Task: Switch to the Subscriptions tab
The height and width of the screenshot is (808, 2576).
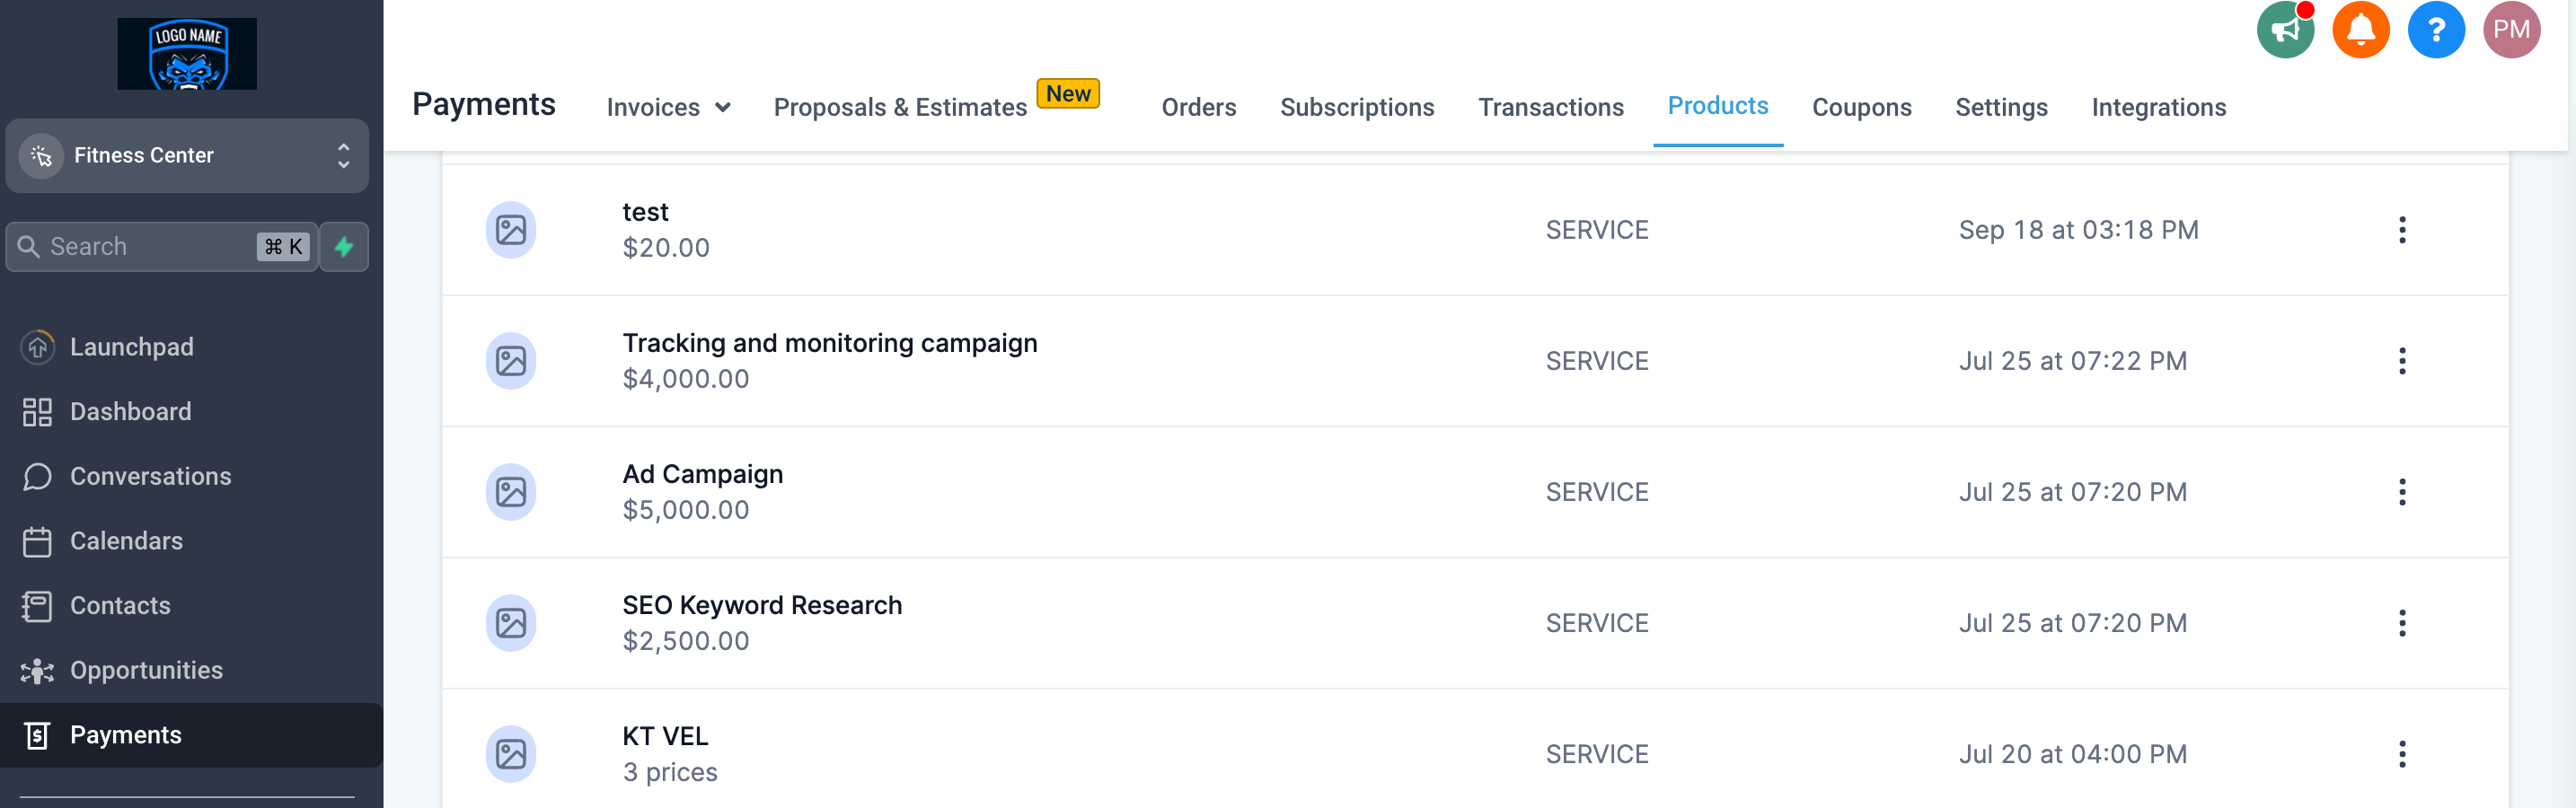Action: click(1356, 107)
